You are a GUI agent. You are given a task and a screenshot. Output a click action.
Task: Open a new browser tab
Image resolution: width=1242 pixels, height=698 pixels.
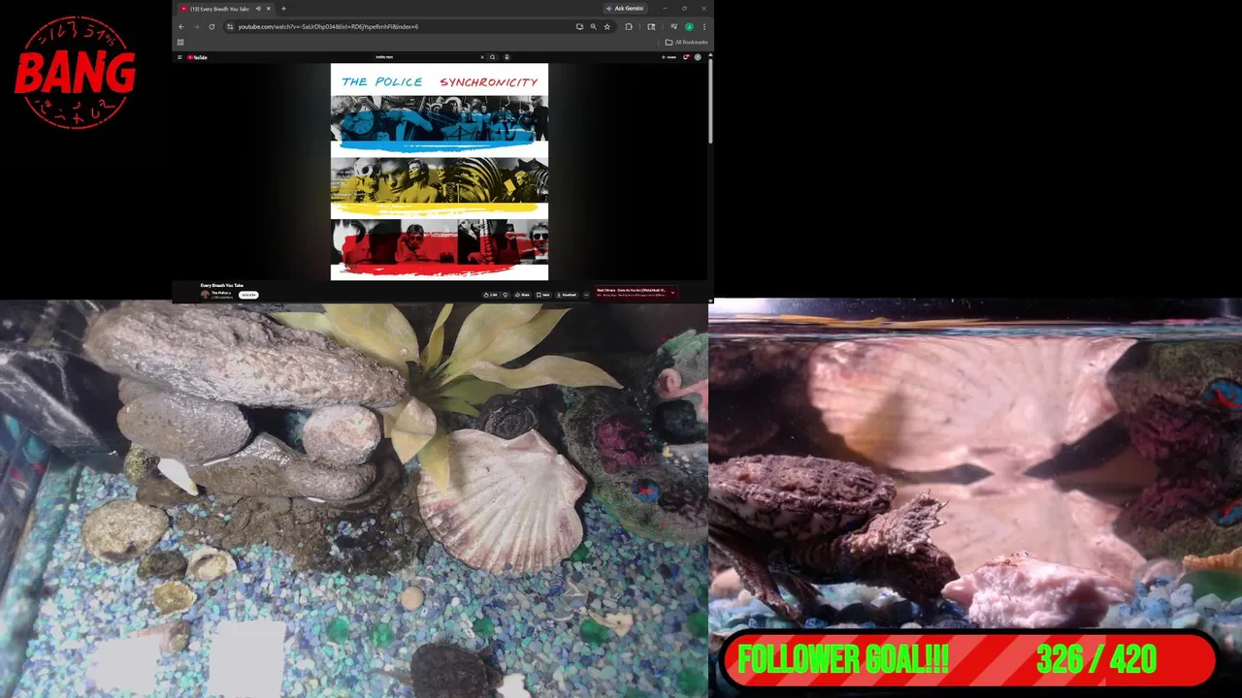pyautogui.click(x=283, y=9)
